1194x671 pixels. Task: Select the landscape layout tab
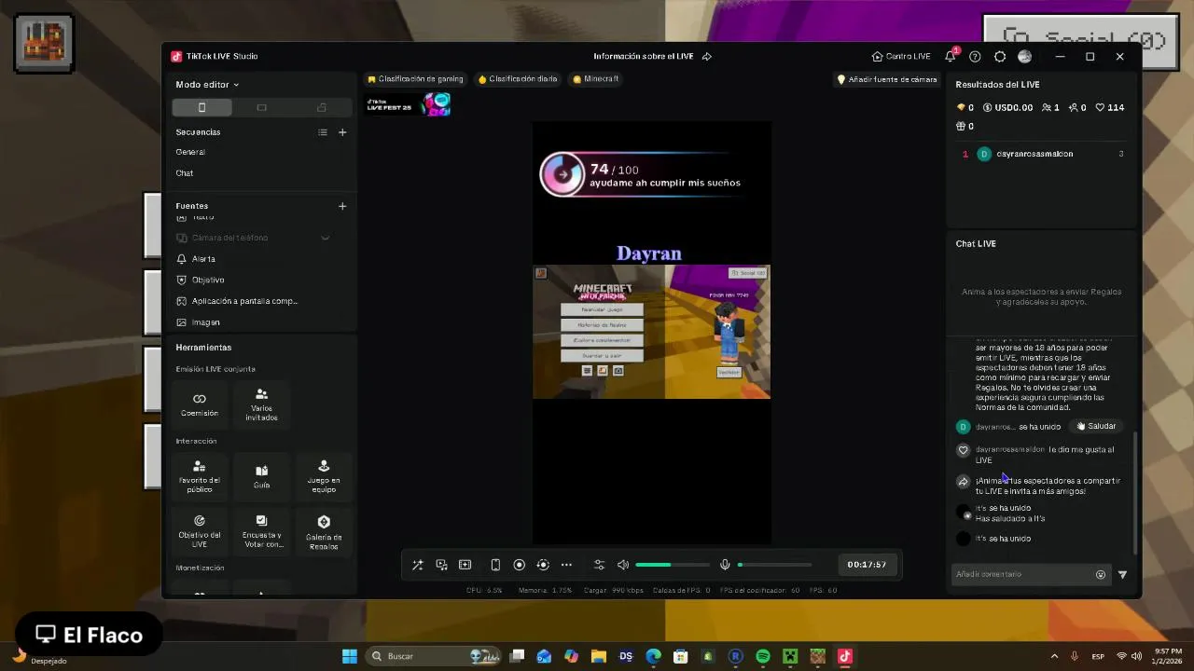click(261, 108)
